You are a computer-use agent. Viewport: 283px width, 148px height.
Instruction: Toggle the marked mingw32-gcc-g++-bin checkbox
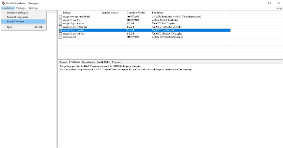(60, 30)
